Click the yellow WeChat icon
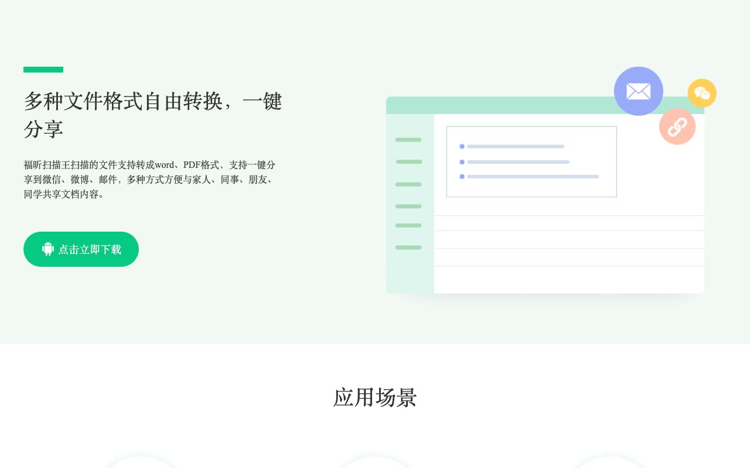 (x=702, y=93)
